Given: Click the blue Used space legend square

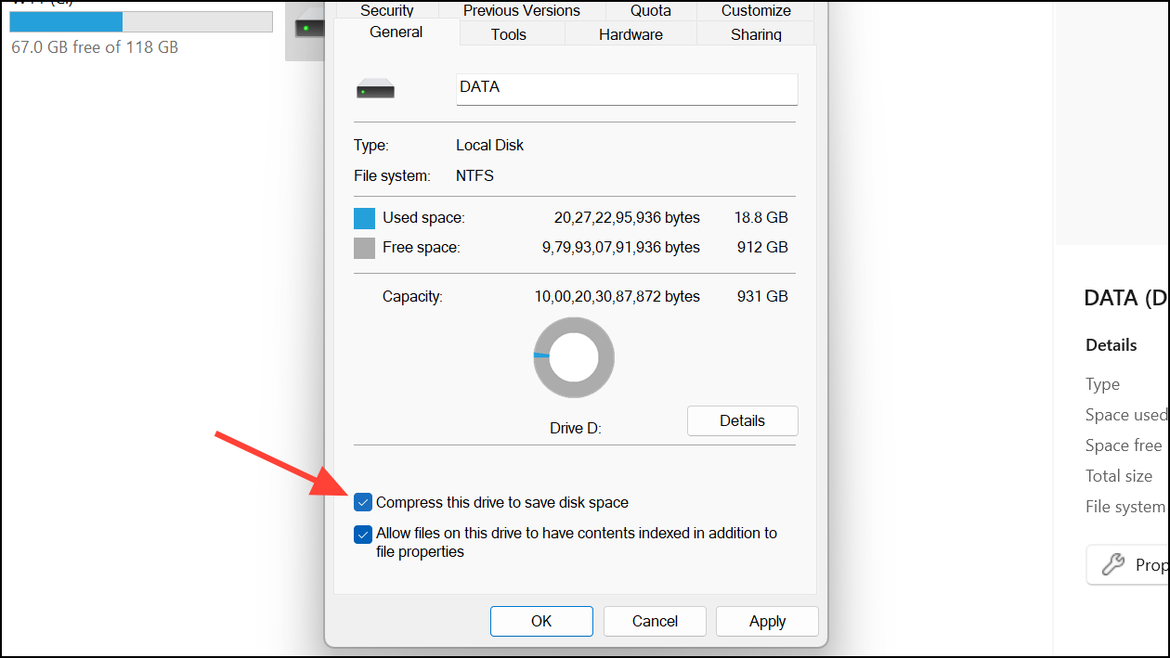Looking at the screenshot, I should click(x=363, y=217).
